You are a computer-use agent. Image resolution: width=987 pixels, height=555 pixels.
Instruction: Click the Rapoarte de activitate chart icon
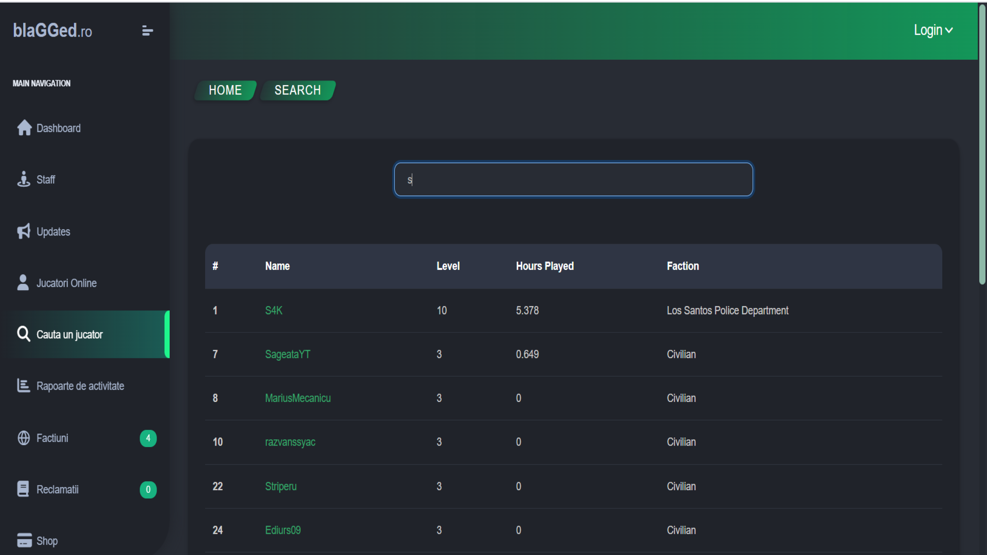point(24,385)
